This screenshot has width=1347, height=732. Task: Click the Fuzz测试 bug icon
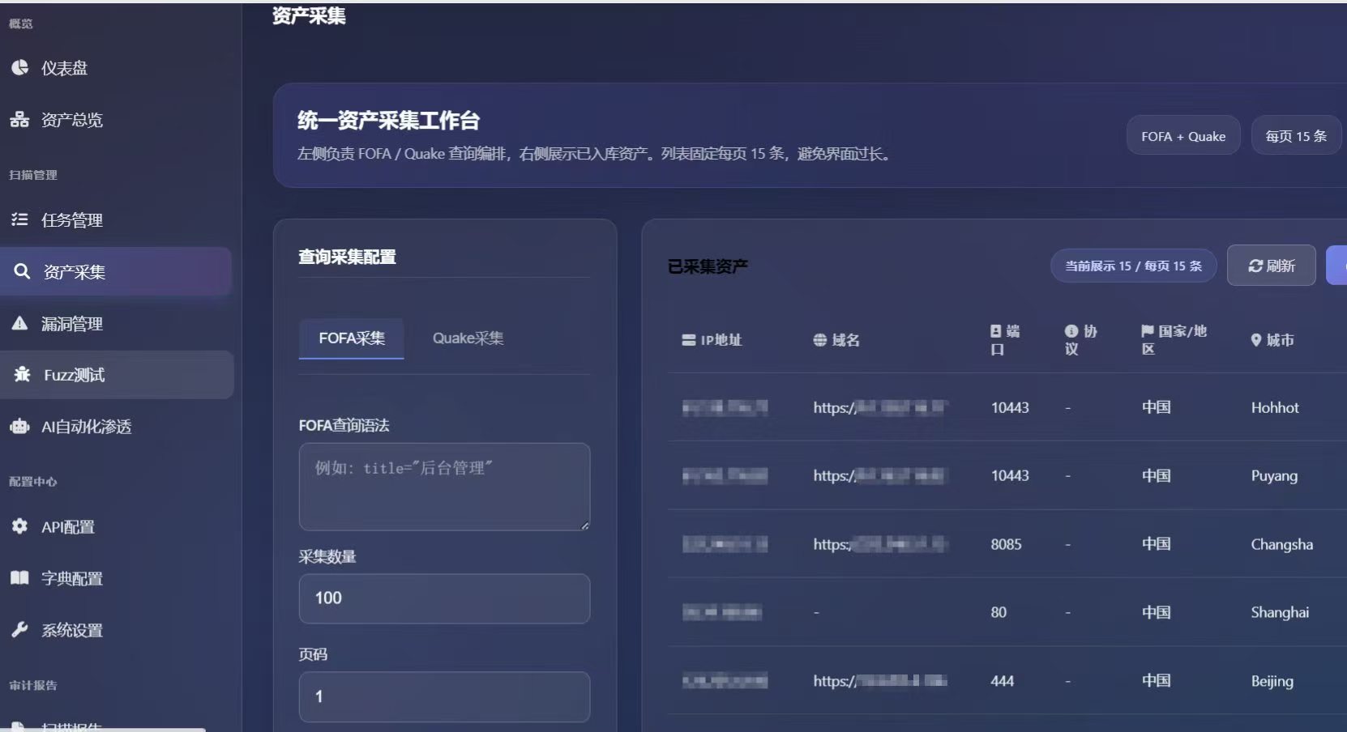click(22, 374)
